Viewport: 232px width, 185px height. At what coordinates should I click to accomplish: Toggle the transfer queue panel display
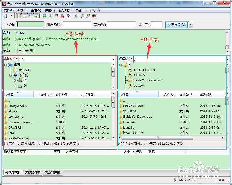36,16
